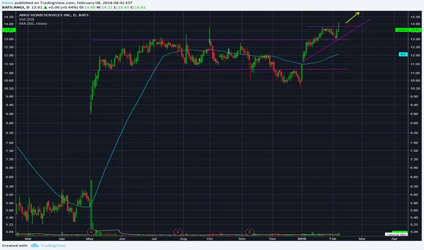Click the green up-triangle change indicator in header
Screen dimensions: 424x250
45,7
